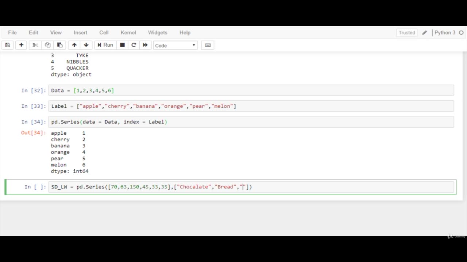This screenshot has height=262, width=467.
Task: Click into the active SD_LW code cell
Action: [x=251, y=187]
